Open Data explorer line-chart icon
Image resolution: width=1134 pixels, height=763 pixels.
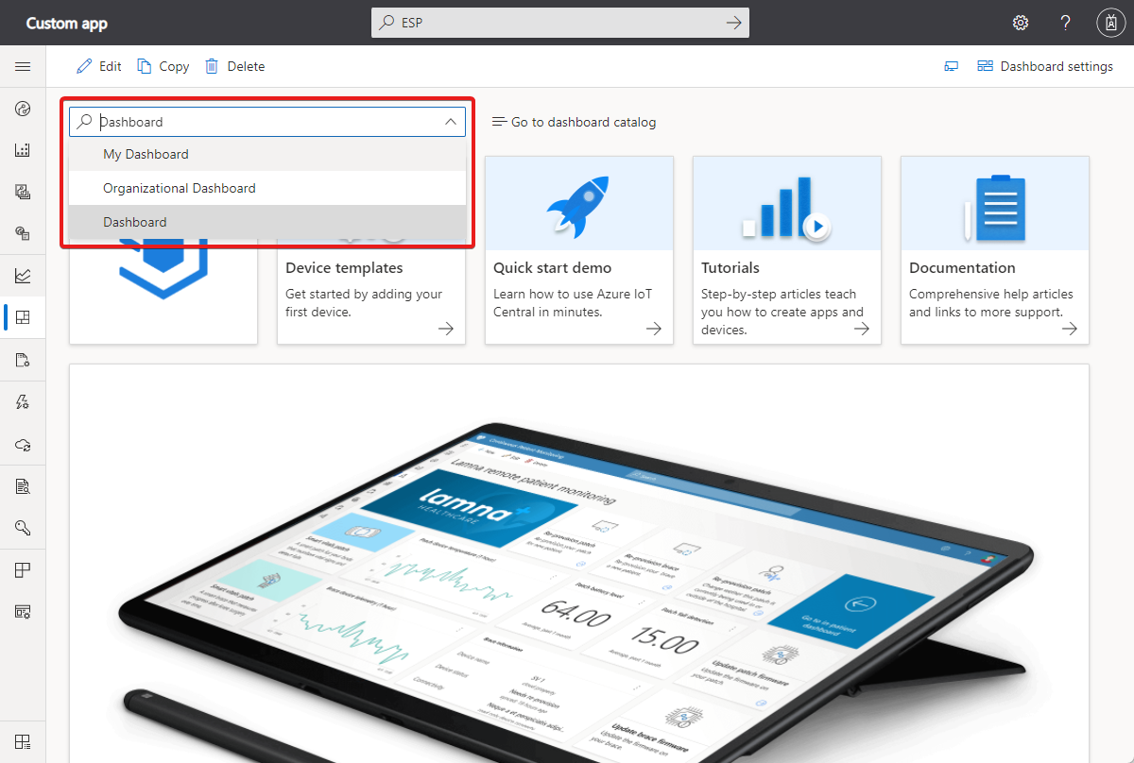click(23, 277)
